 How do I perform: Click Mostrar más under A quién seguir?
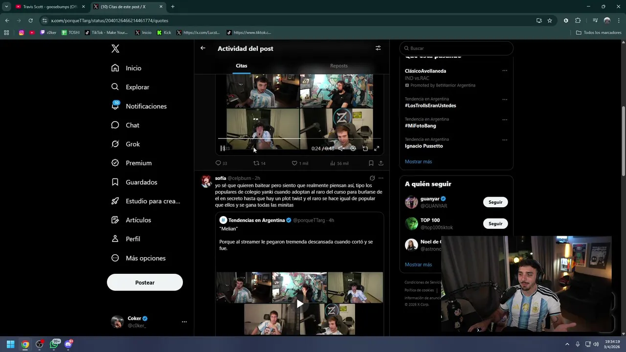pos(418,264)
